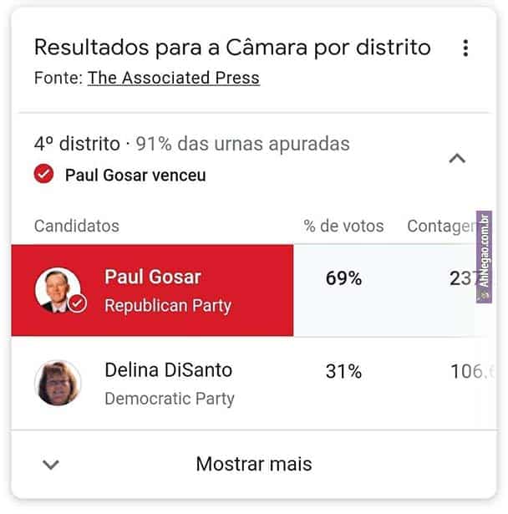
Task: Click the % de votos column header
Action: click(x=343, y=226)
